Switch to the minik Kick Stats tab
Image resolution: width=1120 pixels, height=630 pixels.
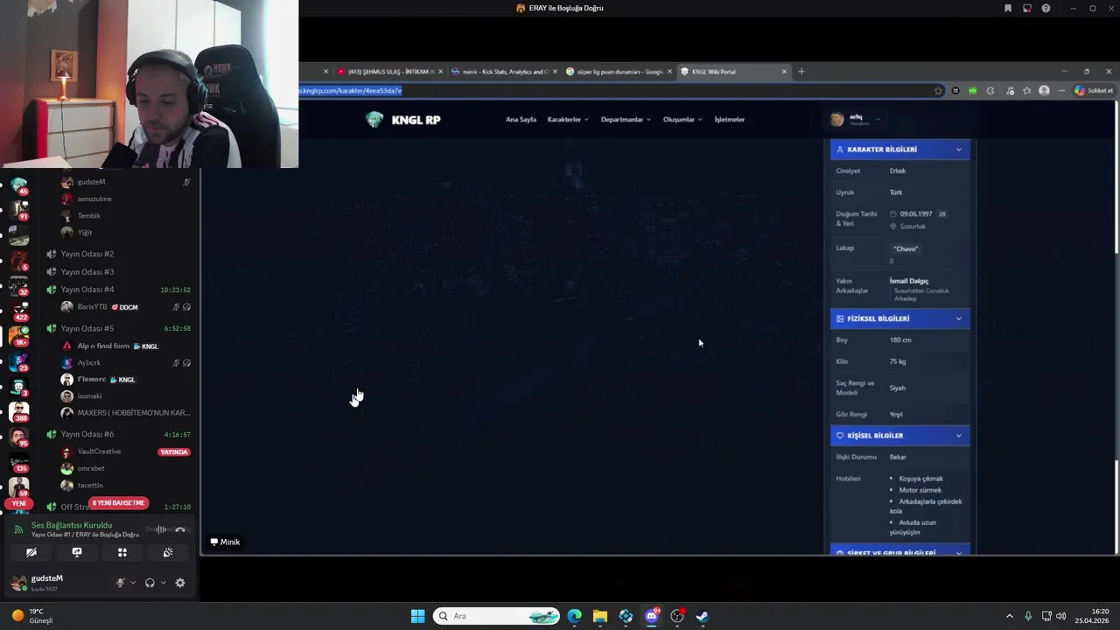503,72
